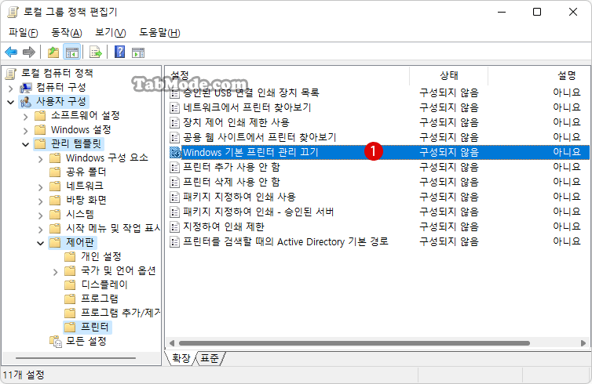The height and width of the screenshot is (384, 592).
Task: Click the folder icon of 소프트웨어 설정
Action: coord(40,115)
